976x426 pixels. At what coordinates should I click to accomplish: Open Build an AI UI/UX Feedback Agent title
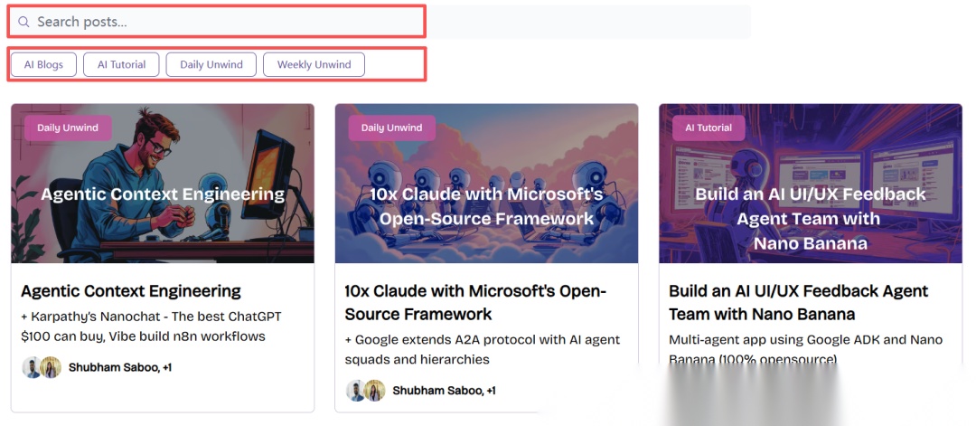(799, 302)
